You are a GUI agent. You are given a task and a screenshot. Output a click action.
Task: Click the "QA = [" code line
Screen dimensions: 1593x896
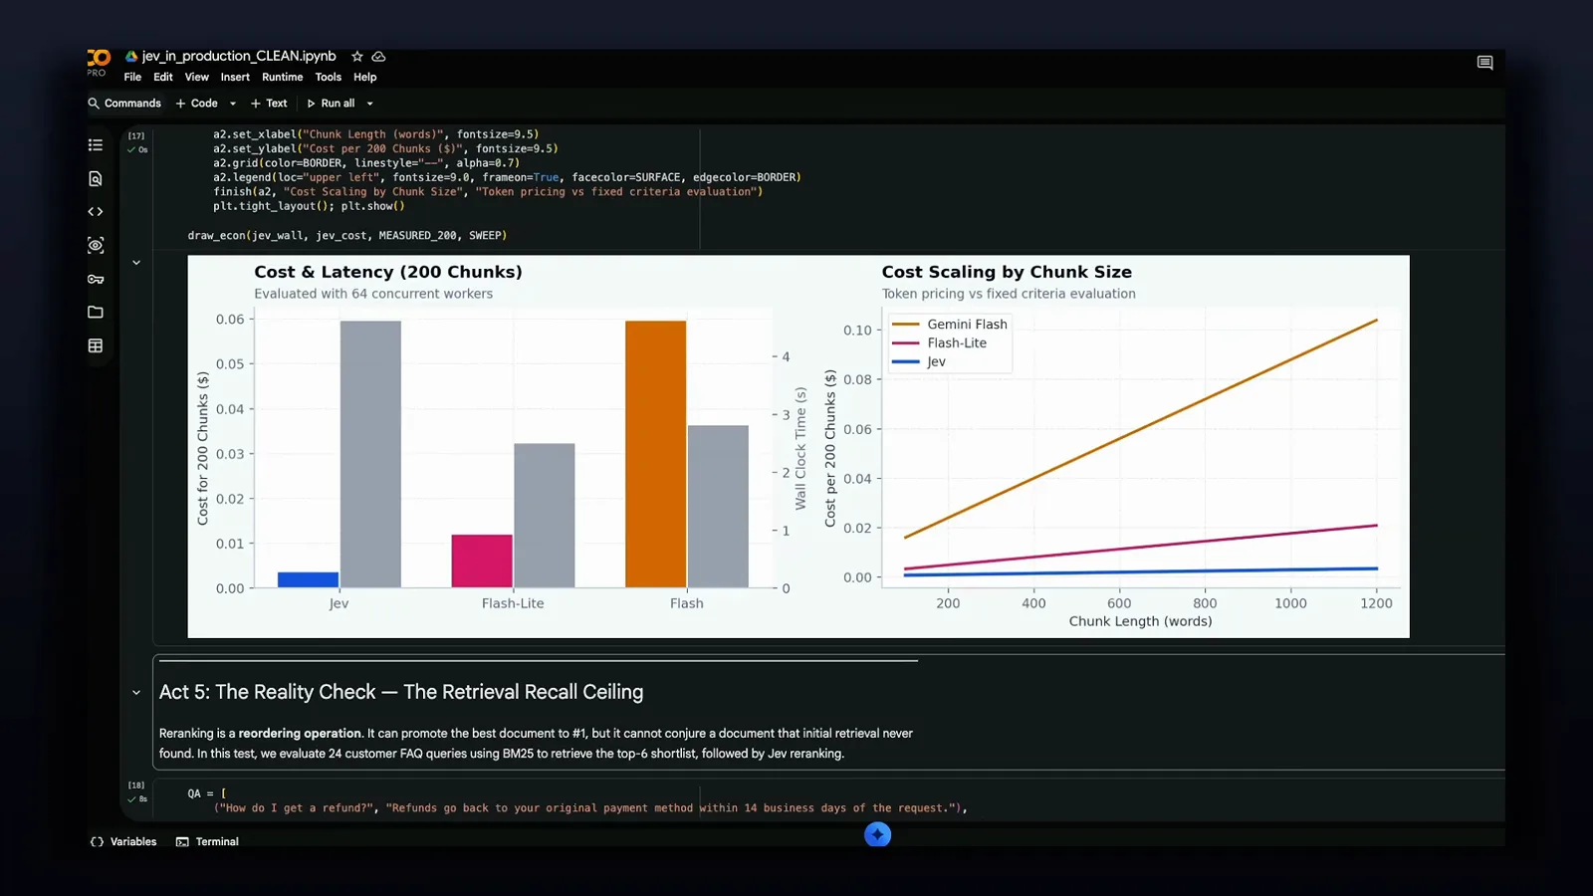(x=207, y=793)
